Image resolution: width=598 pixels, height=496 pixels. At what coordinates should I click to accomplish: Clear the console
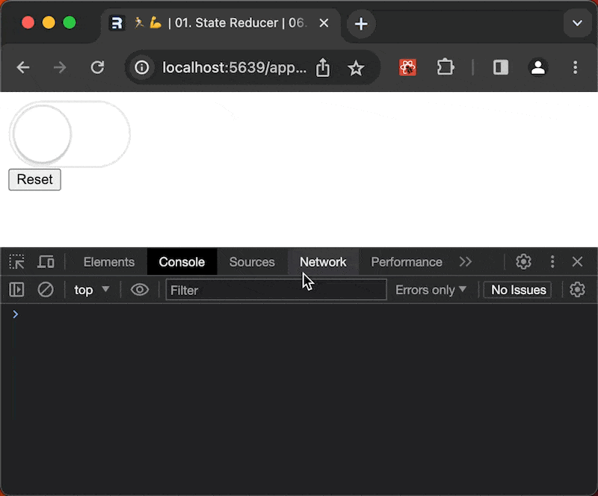click(x=46, y=290)
